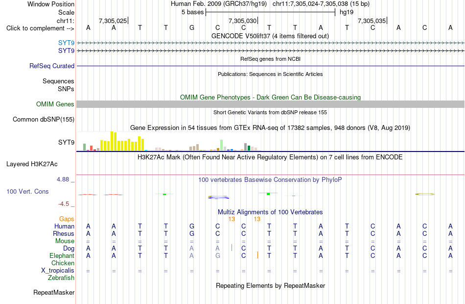
Task: Select the 100 Vert. Cons label
Action: point(27,192)
